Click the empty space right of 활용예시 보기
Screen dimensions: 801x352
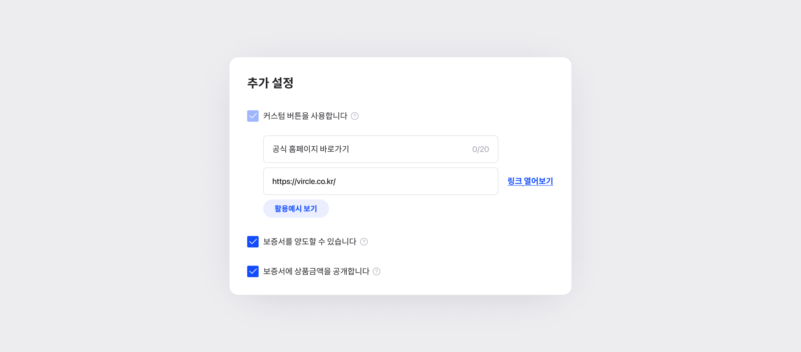420,209
